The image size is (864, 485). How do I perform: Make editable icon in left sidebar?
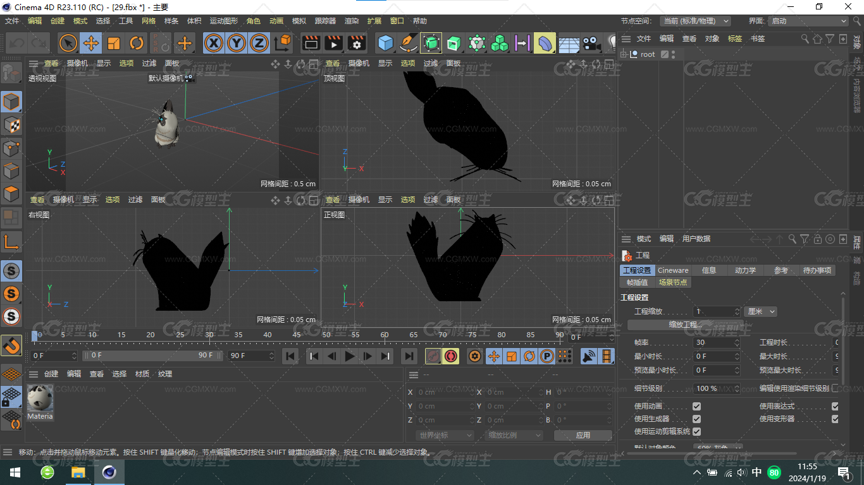pos(11,73)
